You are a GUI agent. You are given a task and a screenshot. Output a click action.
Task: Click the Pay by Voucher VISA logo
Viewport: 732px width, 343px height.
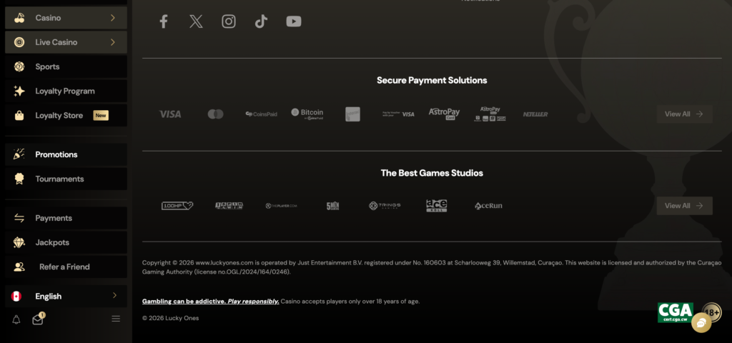click(398, 114)
